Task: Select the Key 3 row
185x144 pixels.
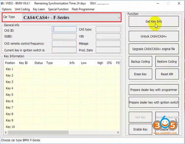Action: (62, 82)
